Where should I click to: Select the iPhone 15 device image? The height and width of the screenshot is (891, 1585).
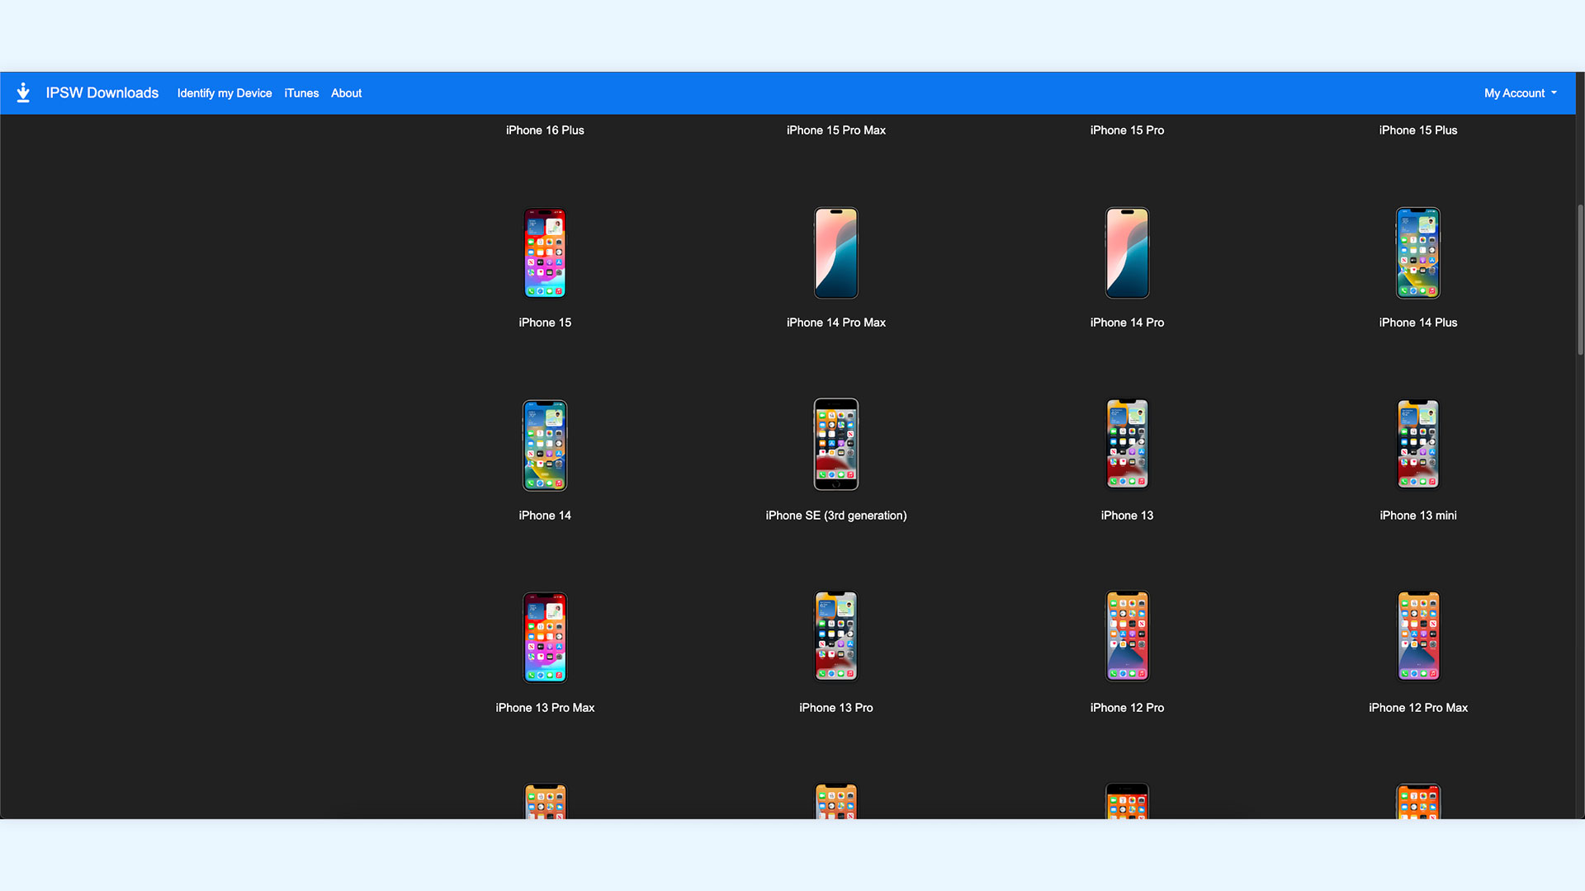545,252
